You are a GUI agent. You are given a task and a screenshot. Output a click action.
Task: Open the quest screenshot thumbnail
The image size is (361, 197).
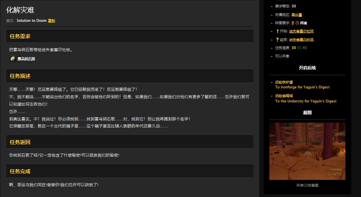point(307,151)
